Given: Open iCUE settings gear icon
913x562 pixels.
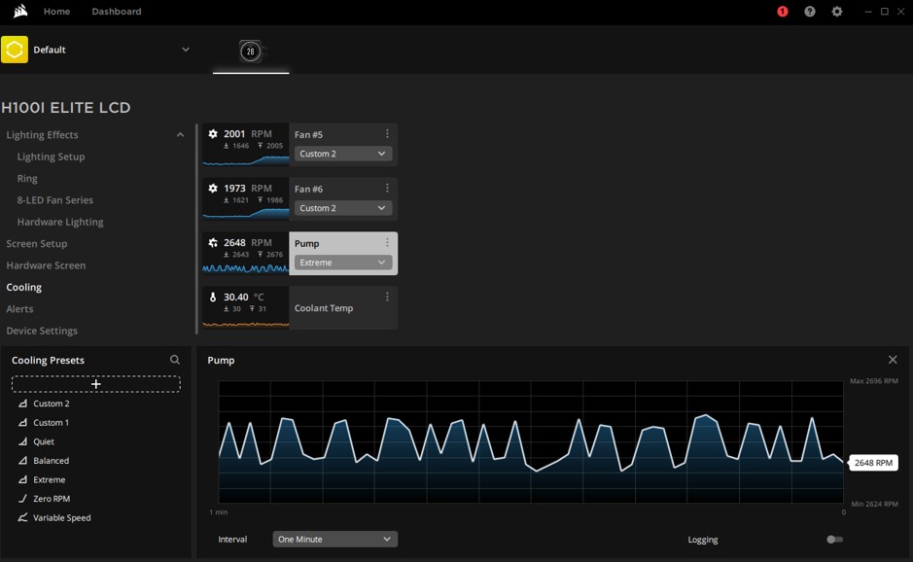Looking at the screenshot, I should click(x=837, y=12).
